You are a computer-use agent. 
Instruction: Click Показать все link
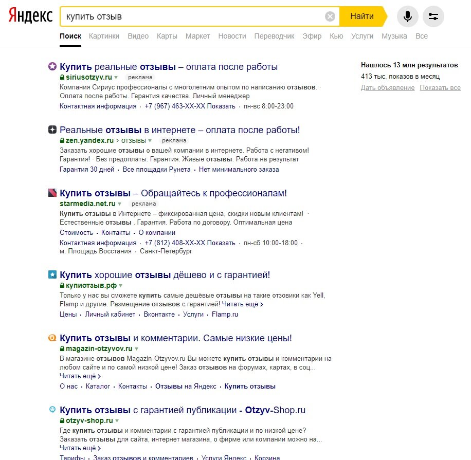(x=440, y=88)
